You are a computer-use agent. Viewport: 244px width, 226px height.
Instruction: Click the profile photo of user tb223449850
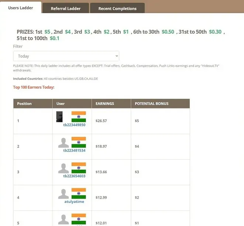[x=59, y=117]
